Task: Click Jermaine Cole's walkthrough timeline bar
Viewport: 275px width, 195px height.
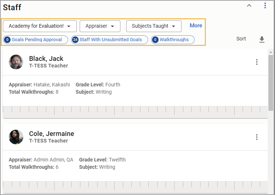Action: tap(135, 187)
